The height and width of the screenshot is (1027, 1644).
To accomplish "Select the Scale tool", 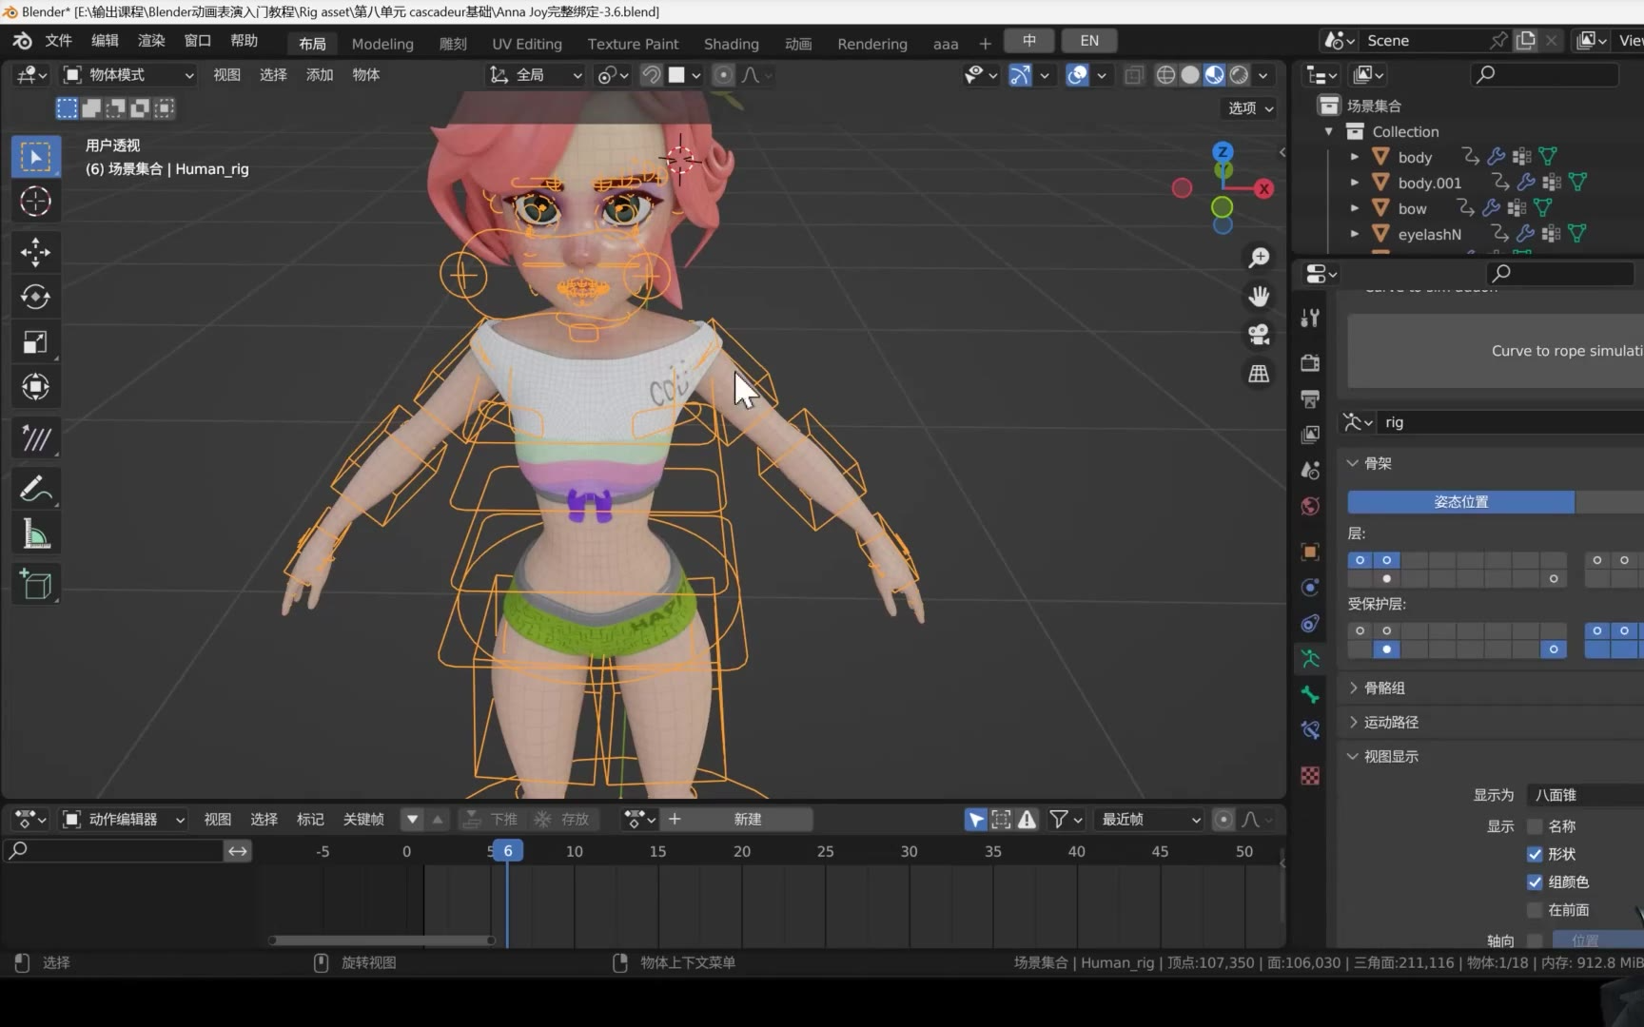I will tap(35, 342).
